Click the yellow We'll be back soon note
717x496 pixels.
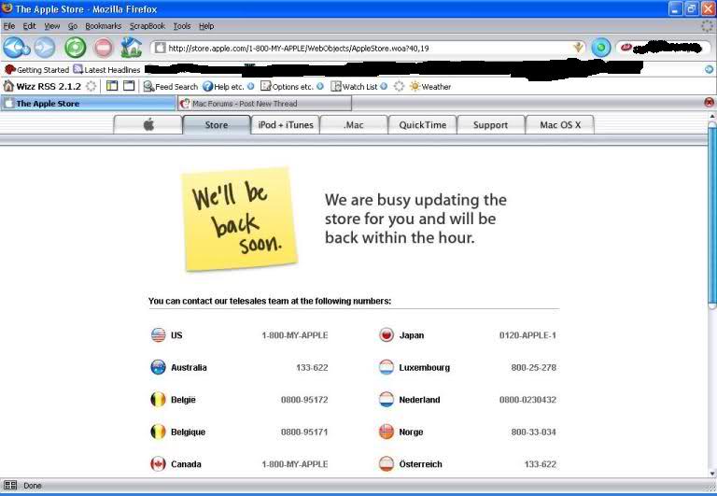click(239, 219)
